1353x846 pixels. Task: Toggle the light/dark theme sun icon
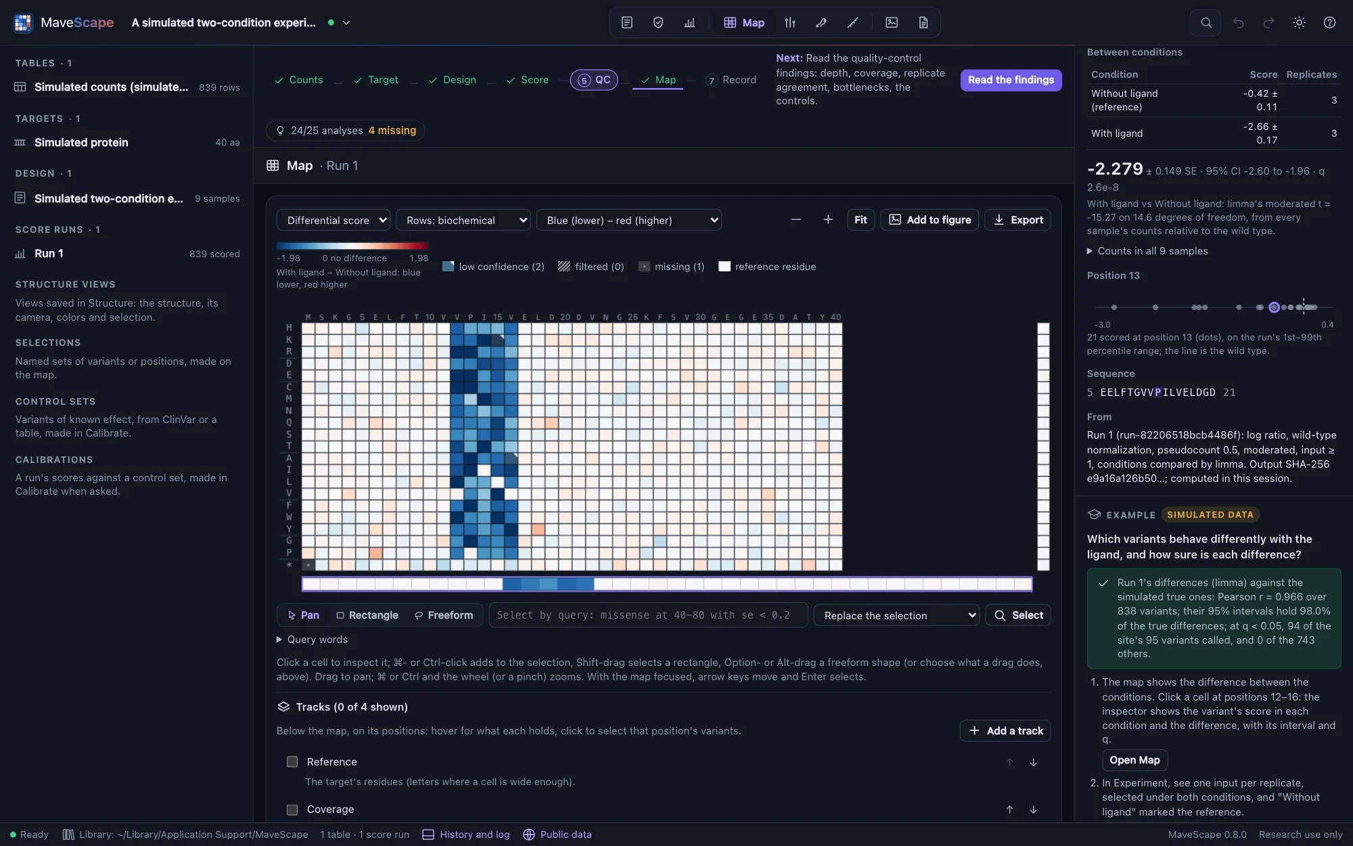(1299, 22)
